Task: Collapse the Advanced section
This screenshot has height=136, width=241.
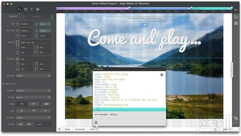Action: coord(4,84)
